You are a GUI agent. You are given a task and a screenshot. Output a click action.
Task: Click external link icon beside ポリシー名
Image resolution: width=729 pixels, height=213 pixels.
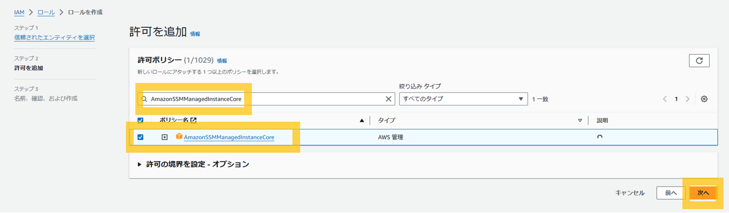pyautogui.click(x=194, y=120)
